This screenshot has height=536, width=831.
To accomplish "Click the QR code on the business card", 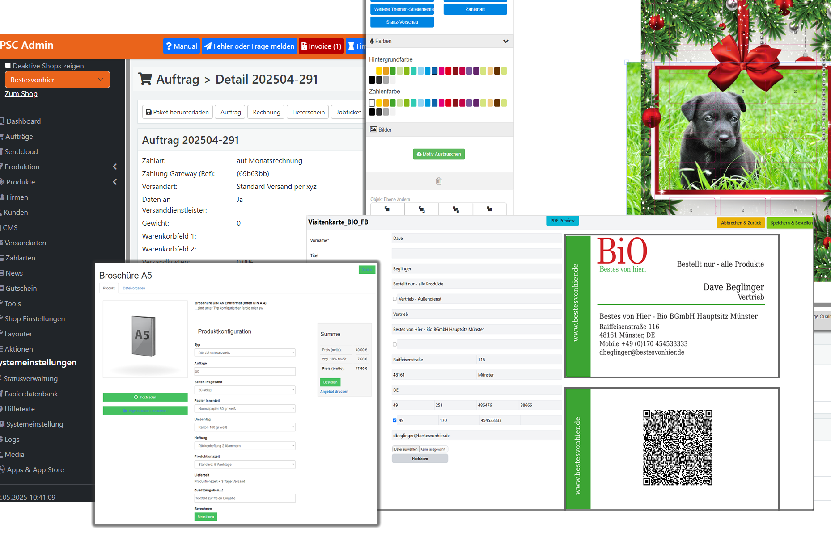I will [677, 448].
